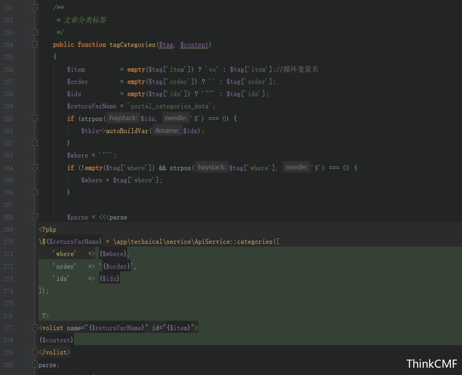Place cursor on the function keyword
This screenshot has width=462, height=375.
(x=92, y=44)
